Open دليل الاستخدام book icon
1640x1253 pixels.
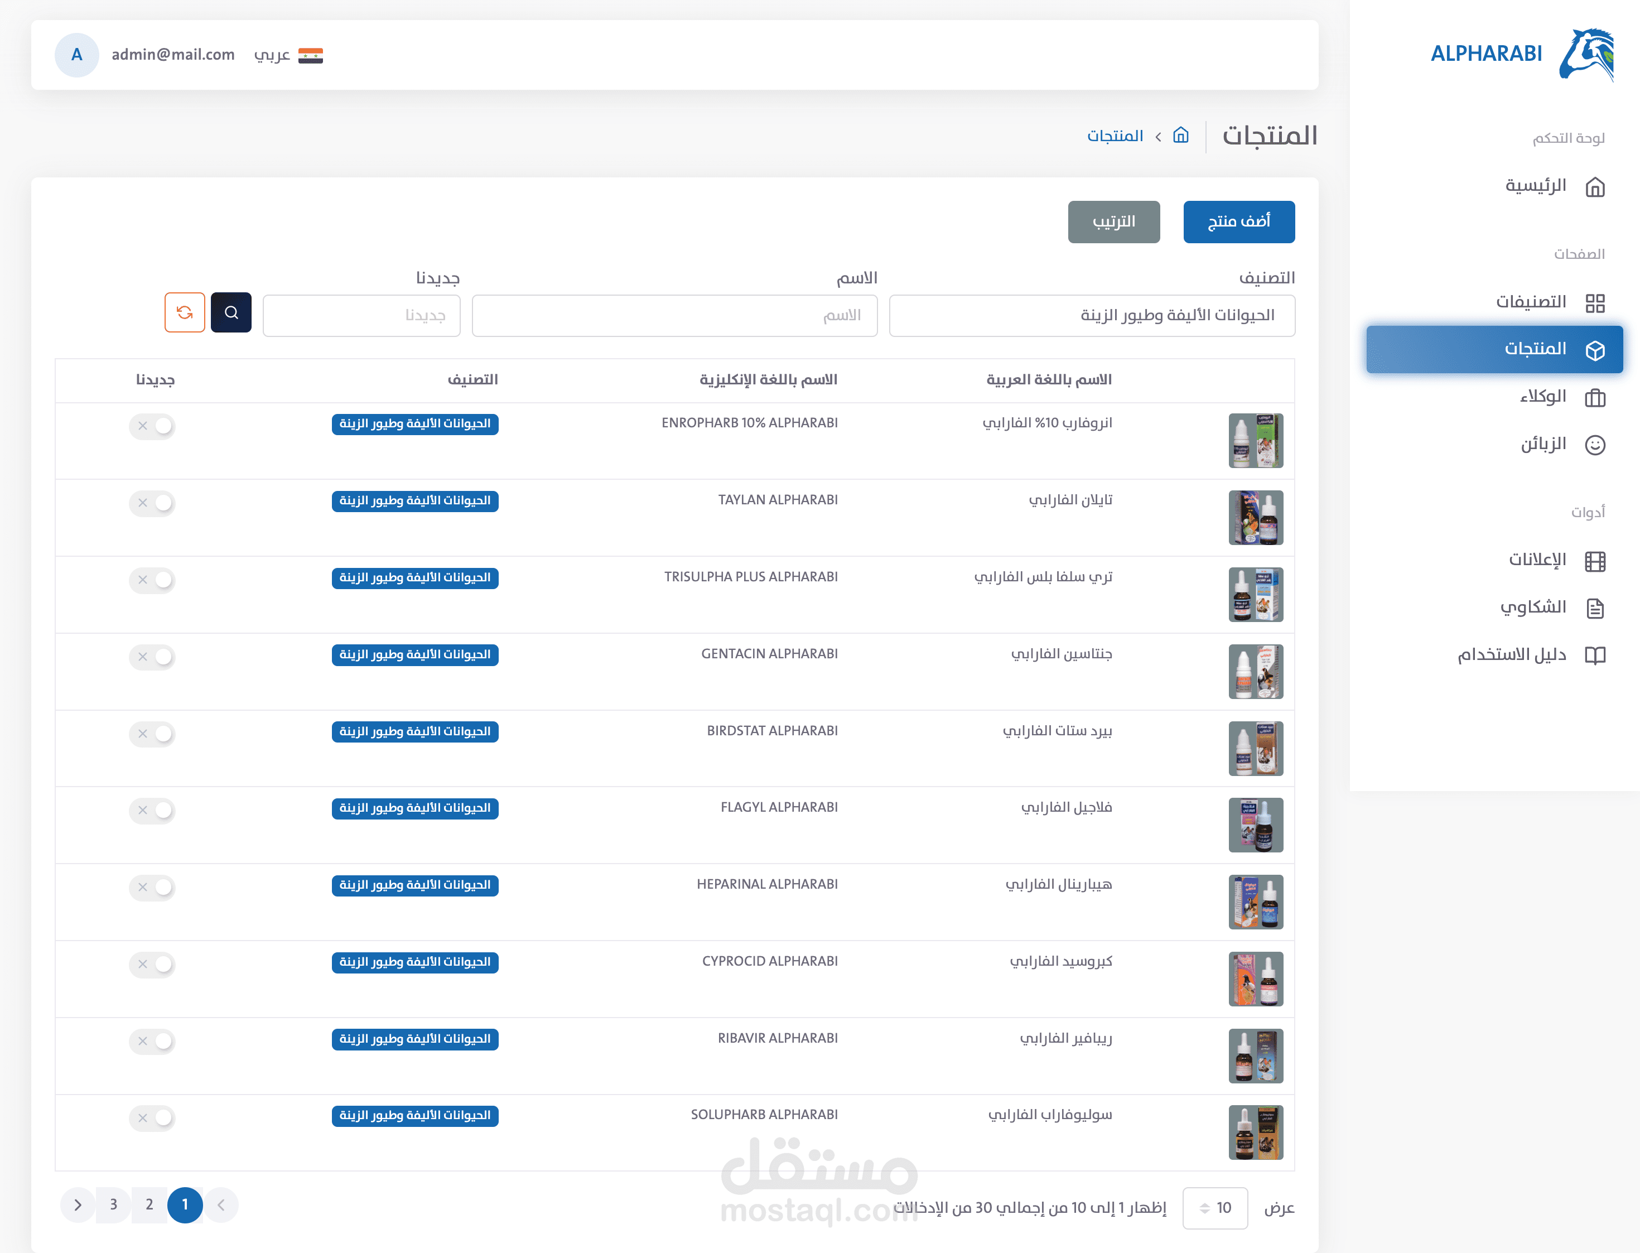point(1594,655)
